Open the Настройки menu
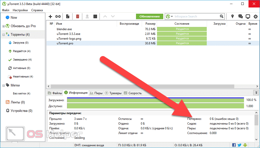 20,10
